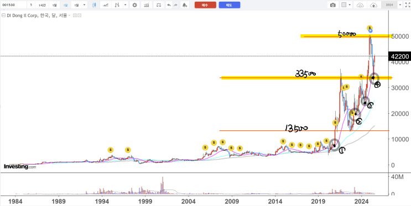This screenshot has height=206, width=411.
Task: Open the indicators panel icon
Action: click(147, 5)
